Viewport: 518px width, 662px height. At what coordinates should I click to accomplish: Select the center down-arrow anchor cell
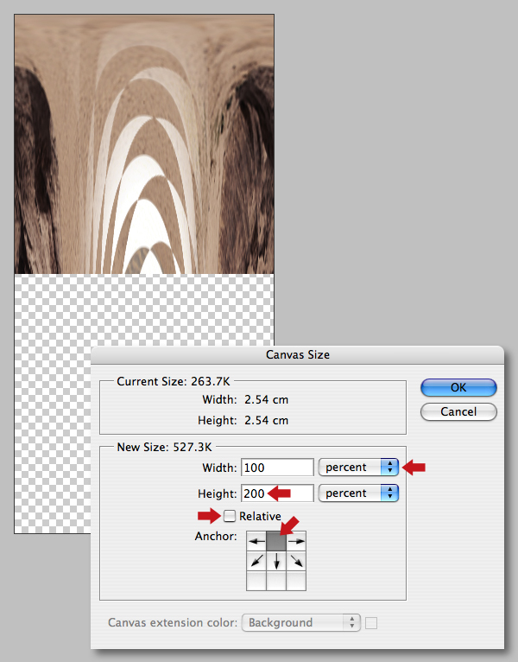tap(276, 561)
